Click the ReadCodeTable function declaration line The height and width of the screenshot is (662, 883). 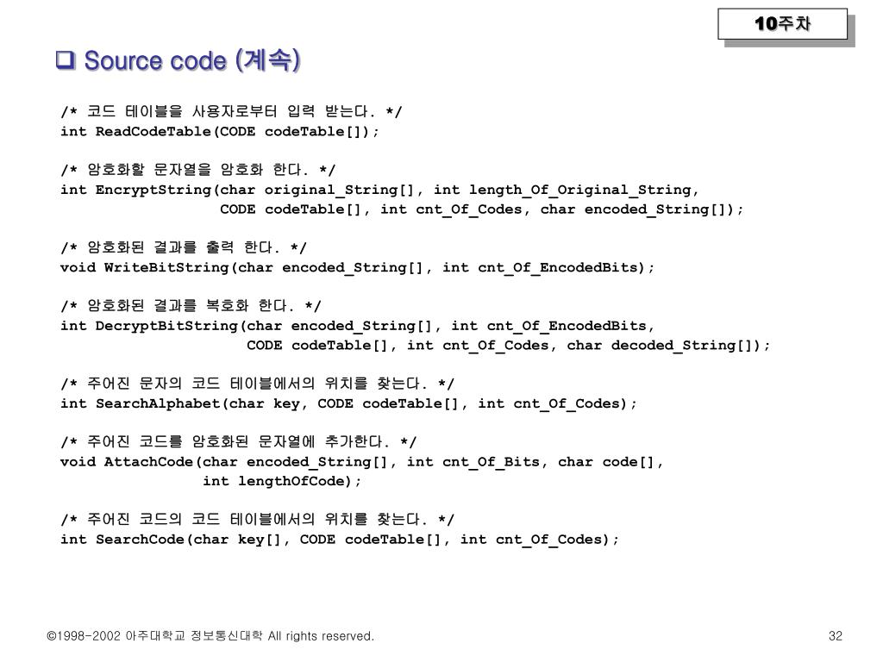[x=220, y=132]
